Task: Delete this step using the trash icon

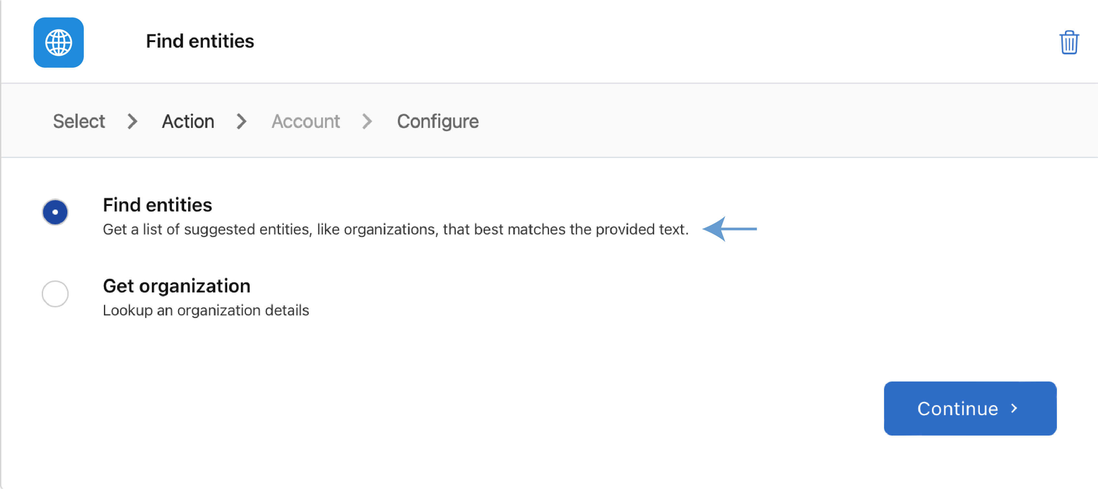Action: (1069, 42)
